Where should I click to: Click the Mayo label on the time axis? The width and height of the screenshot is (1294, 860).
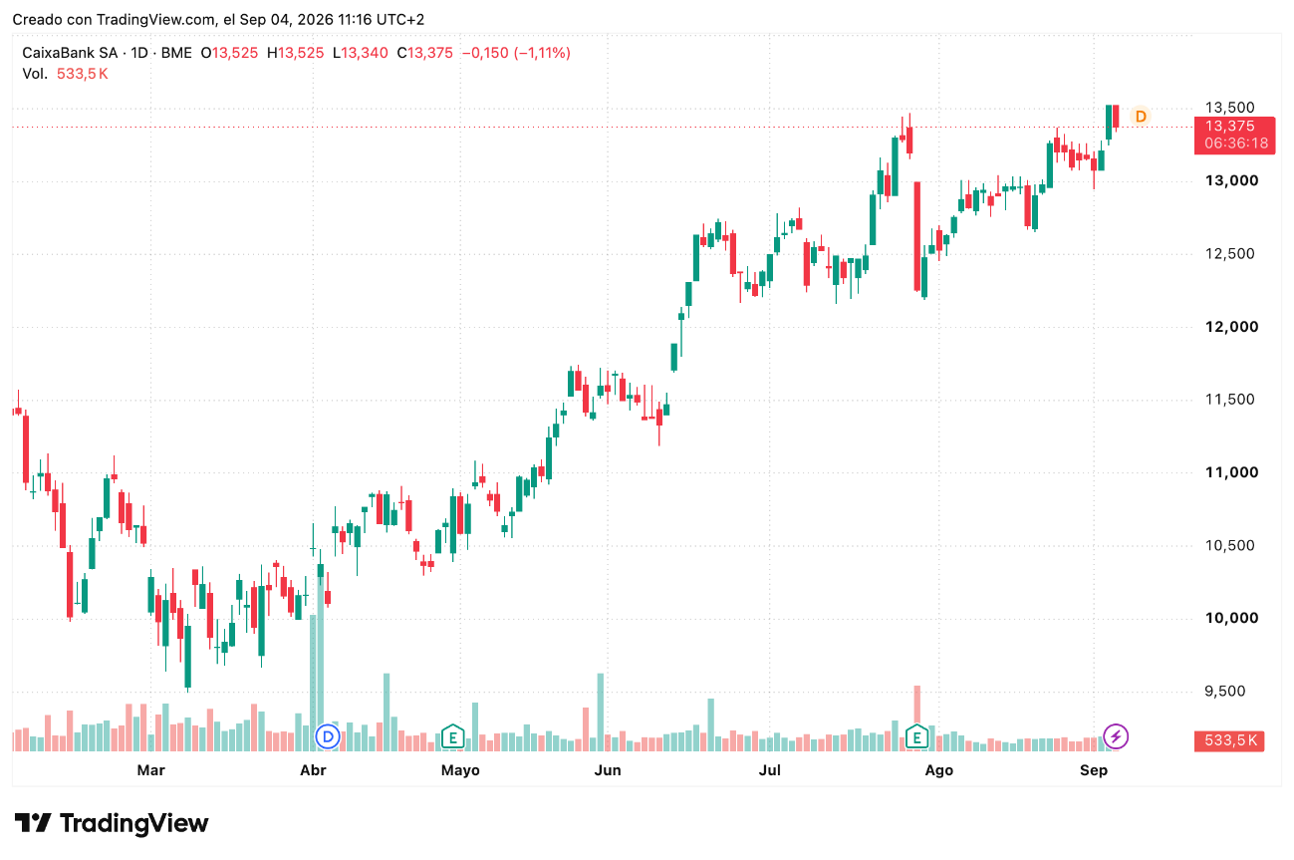click(460, 770)
